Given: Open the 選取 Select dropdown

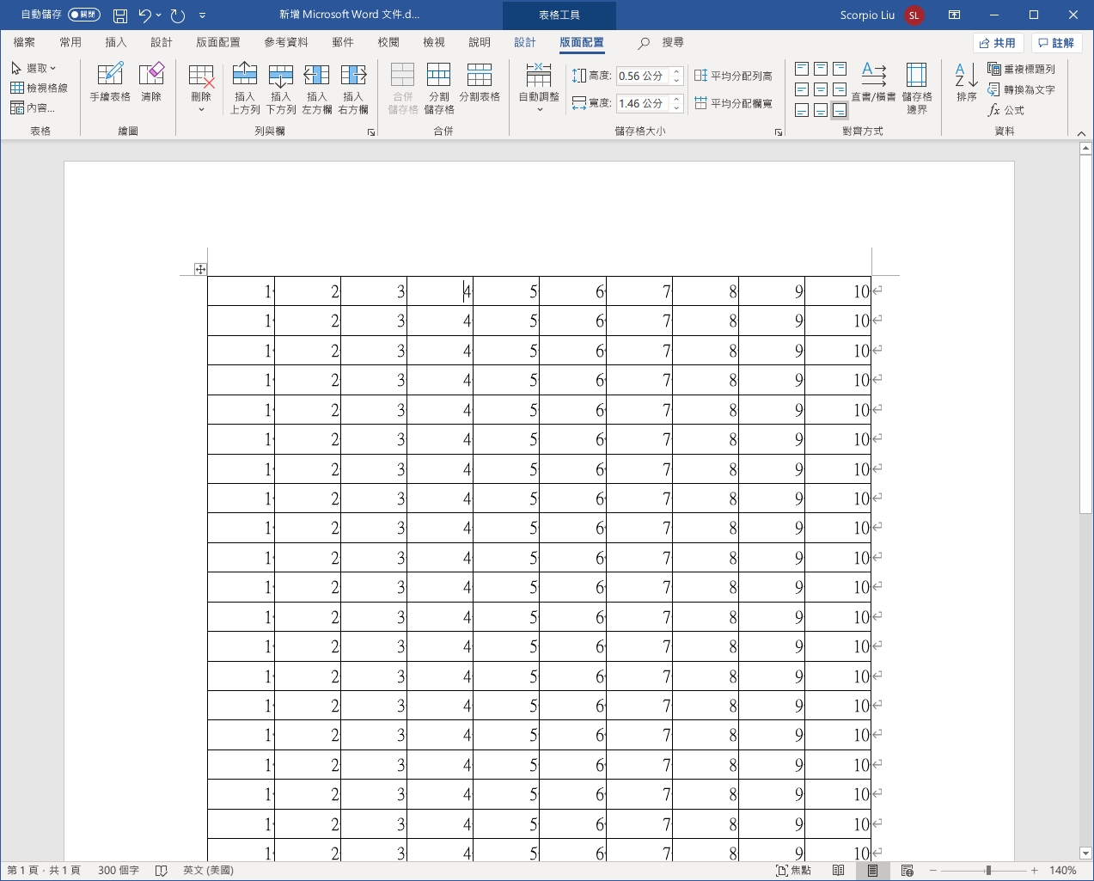Looking at the screenshot, I should pyautogui.click(x=34, y=68).
